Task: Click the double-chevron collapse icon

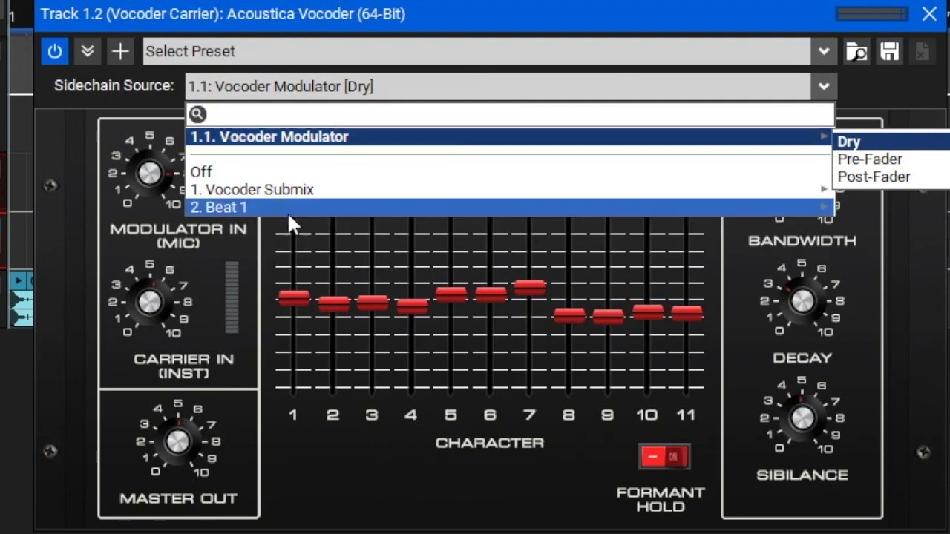Action: (87, 51)
